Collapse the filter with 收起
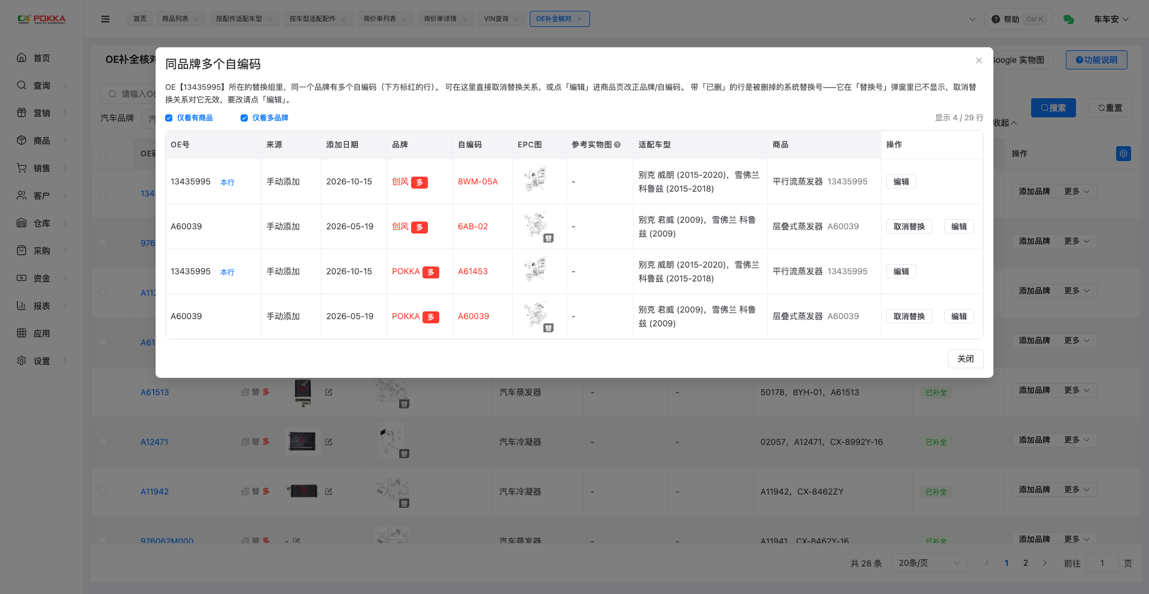1149x594 pixels. click(x=1005, y=123)
